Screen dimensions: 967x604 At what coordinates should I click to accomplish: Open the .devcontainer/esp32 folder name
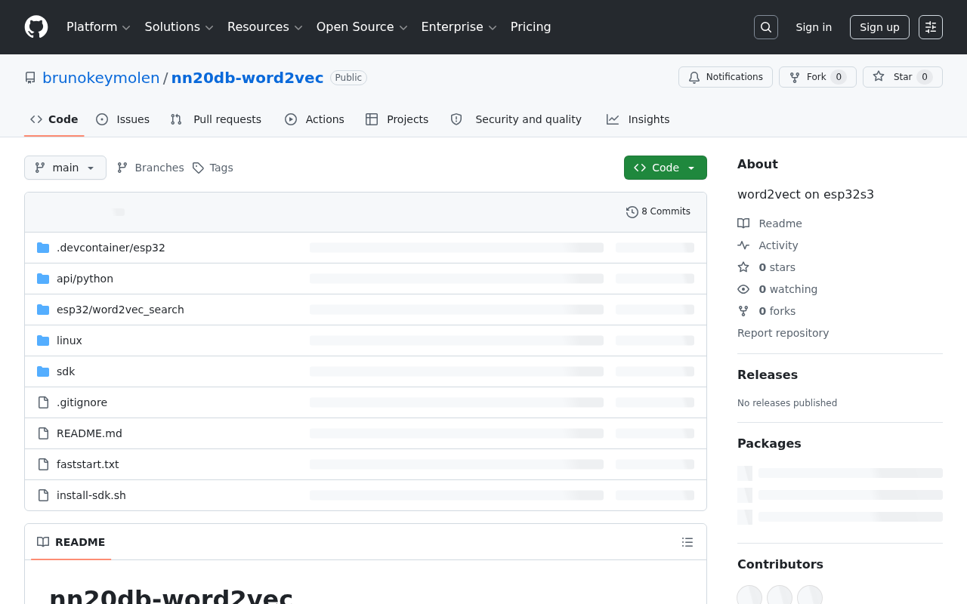point(111,248)
